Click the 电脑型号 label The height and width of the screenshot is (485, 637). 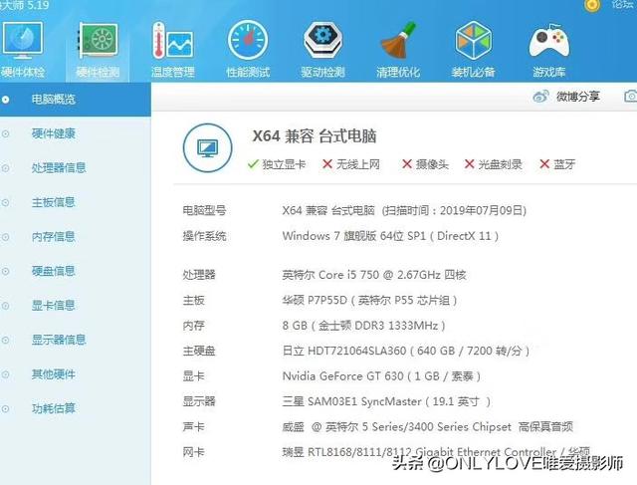[x=204, y=210]
